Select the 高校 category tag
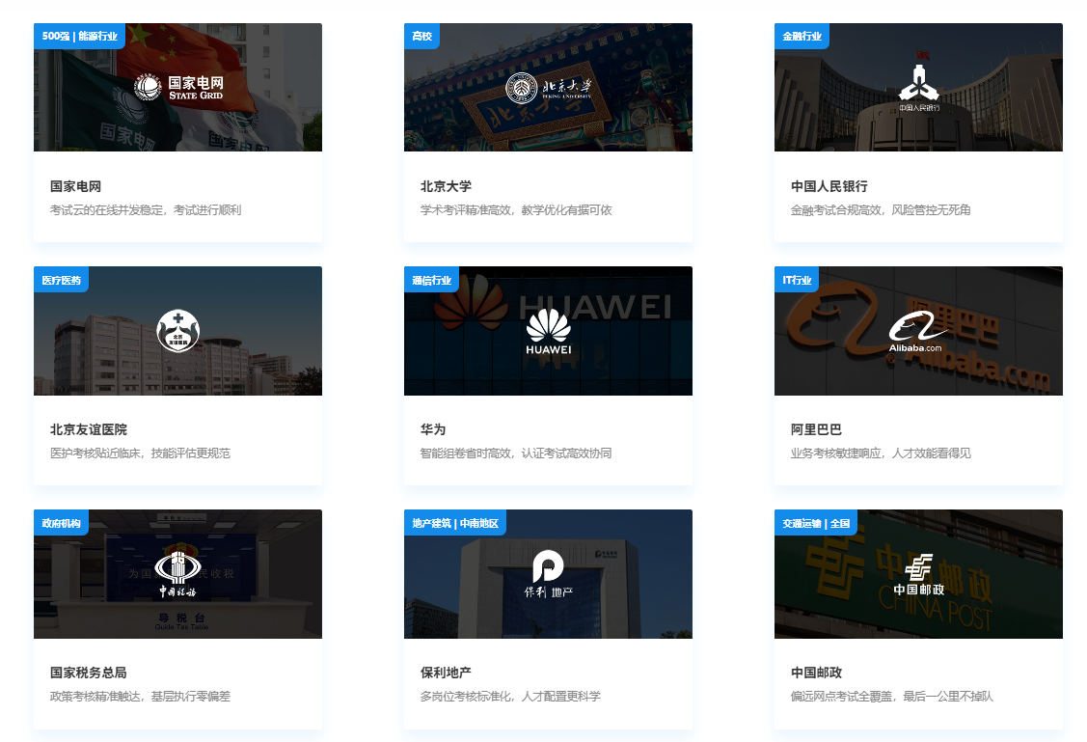The width and height of the screenshot is (1087, 742). (422, 37)
